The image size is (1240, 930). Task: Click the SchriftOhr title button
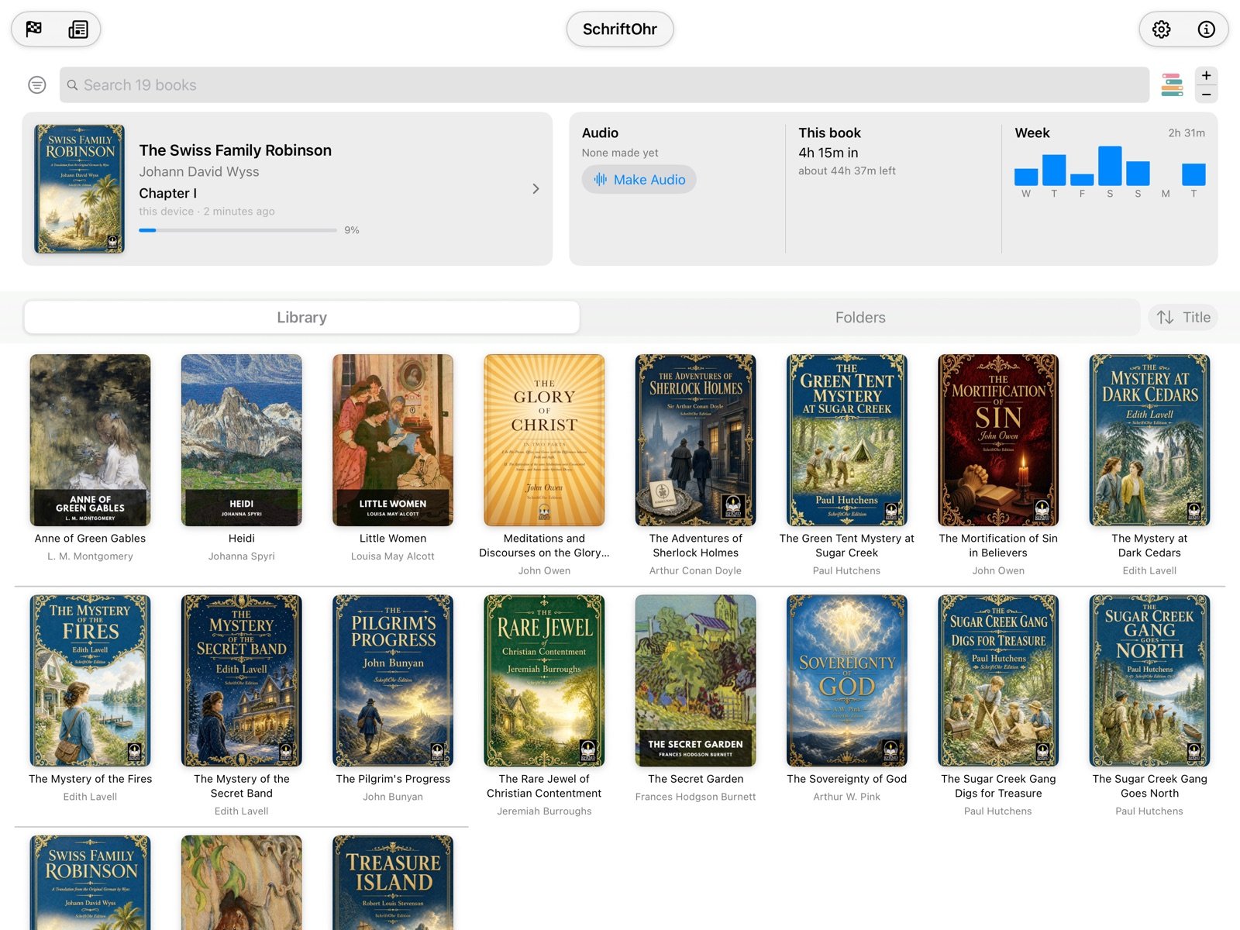tap(620, 29)
